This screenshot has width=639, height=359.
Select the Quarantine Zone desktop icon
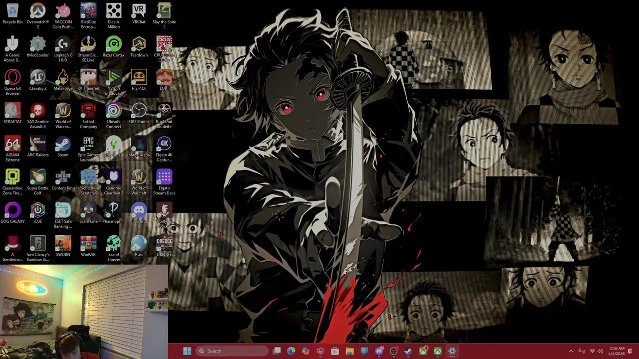(12, 182)
